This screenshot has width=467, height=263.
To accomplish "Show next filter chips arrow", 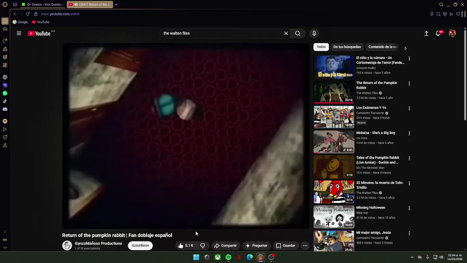I will [x=405, y=48].
